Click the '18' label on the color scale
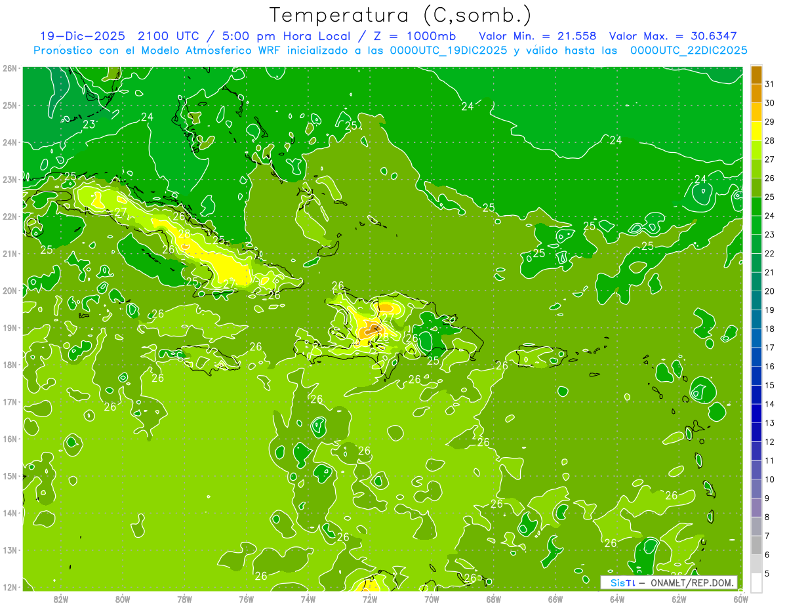 (x=770, y=329)
